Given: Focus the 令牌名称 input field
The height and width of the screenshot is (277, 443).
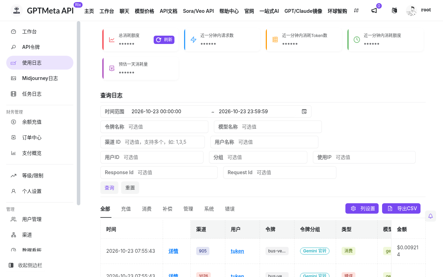Looking at the screenshot, I should point(154,127).
